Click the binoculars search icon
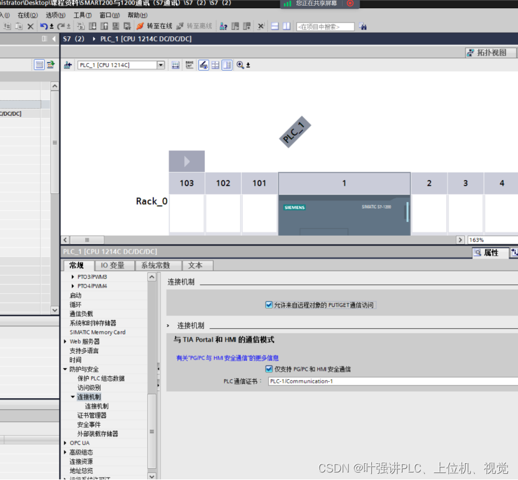Viewport: 518px width, 480px height. click(x=363, y=26)
